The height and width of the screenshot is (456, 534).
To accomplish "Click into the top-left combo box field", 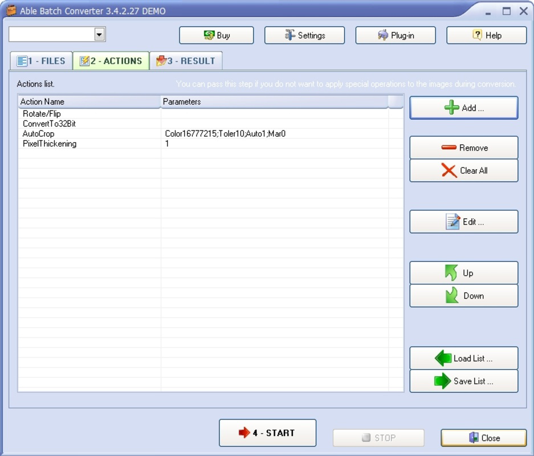I will (52, 34).
